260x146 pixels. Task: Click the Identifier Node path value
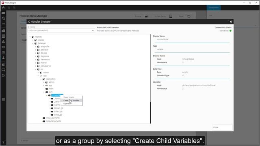click(x=199, y=86)
